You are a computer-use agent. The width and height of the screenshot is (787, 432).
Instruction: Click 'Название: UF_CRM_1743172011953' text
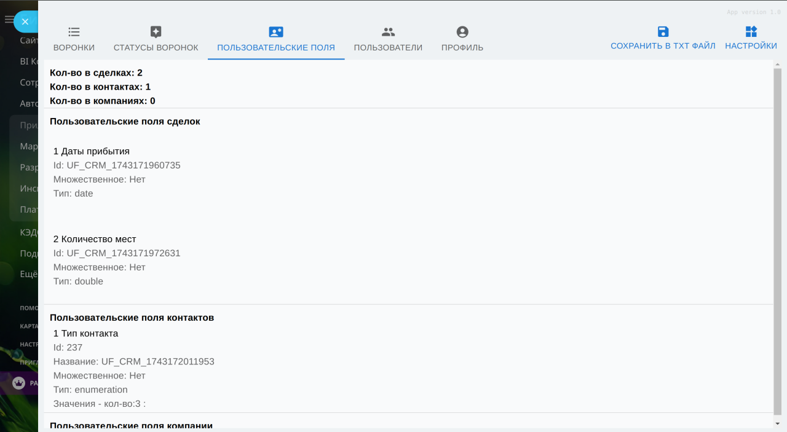[x=134, y=362]
